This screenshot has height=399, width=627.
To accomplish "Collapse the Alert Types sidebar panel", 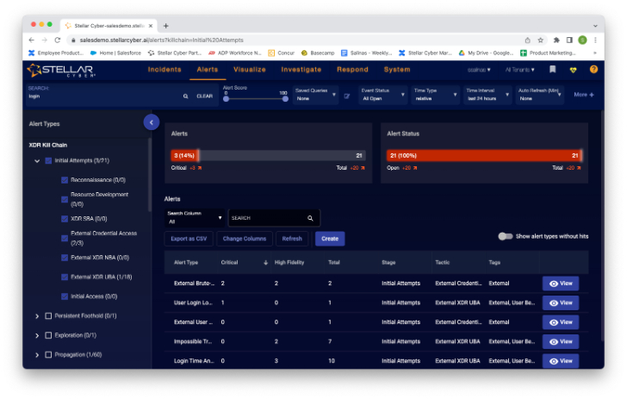I will [151, 122].
